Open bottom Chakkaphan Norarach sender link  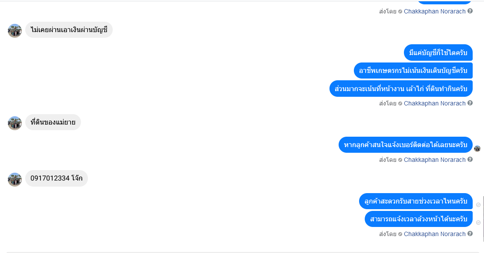click(x=434, y=234)
